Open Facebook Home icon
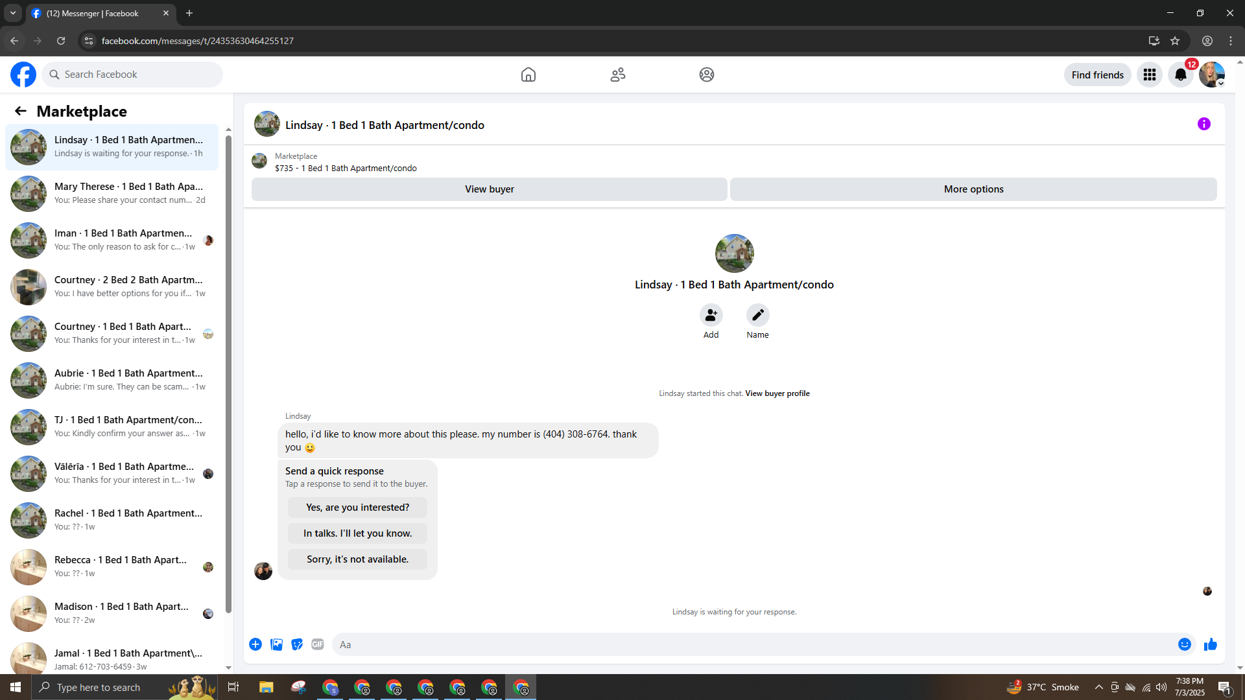Viewport: 1245px width, 700px height. point(528,75)
